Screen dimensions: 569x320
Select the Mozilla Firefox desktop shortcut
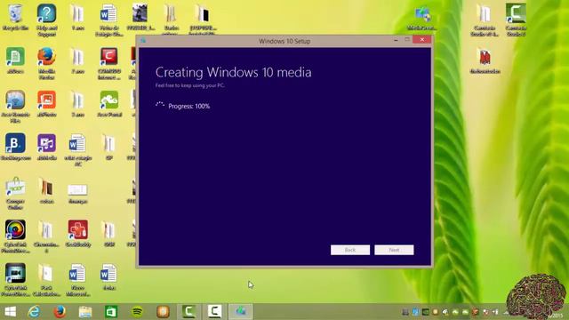click(x=47, y=63)
